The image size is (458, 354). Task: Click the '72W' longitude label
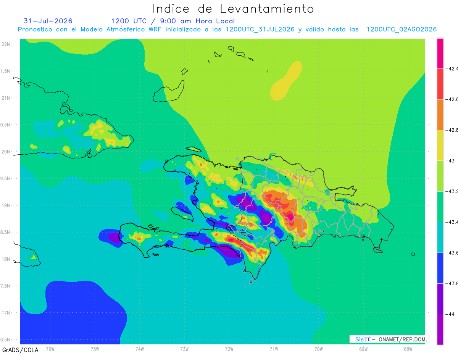(229, 349)
